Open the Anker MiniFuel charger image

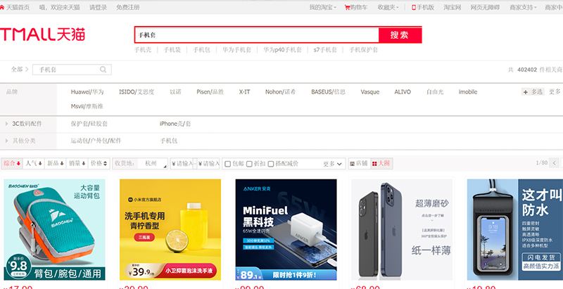point(286,229)
